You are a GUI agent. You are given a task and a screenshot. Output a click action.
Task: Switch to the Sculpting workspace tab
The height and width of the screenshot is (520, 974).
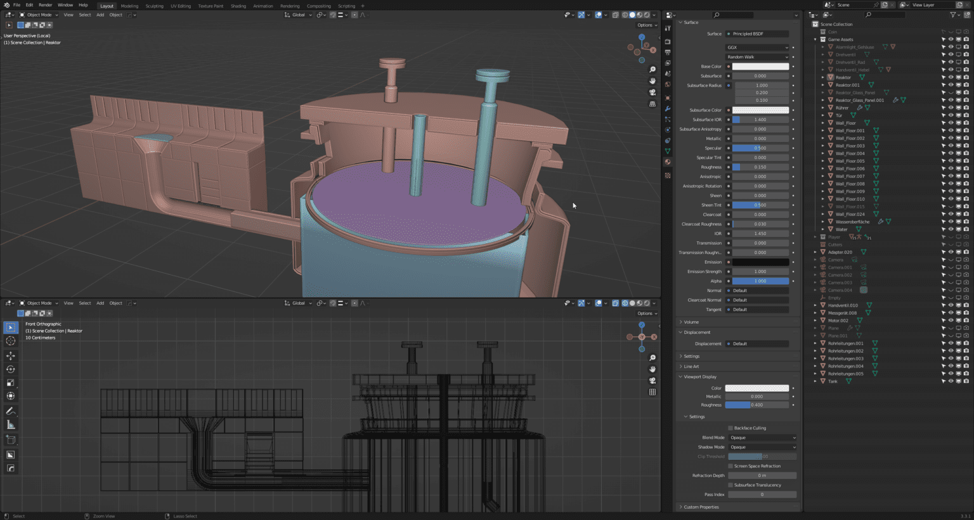154,6
